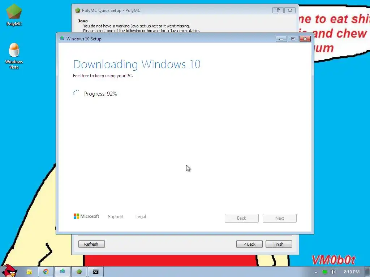Click 'Feel free to keep using your PC.' text

click(103, 76)
